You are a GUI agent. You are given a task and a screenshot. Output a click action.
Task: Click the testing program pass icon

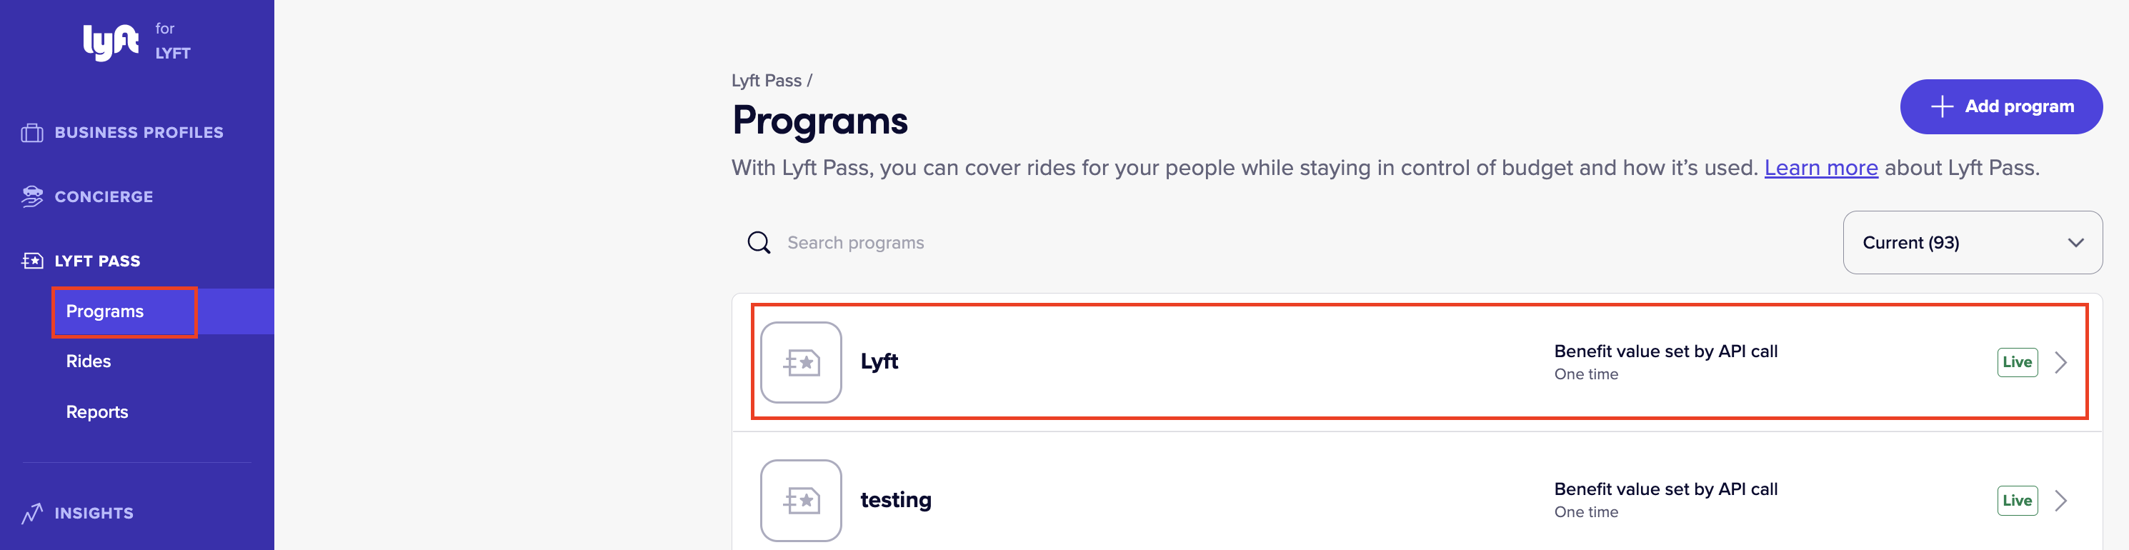tap(801, 501)
